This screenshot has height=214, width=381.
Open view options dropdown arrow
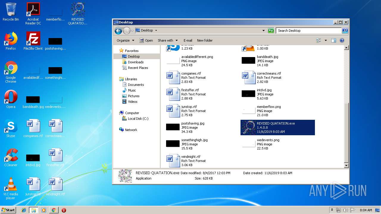pyautogui.click(x=326, y=40)
